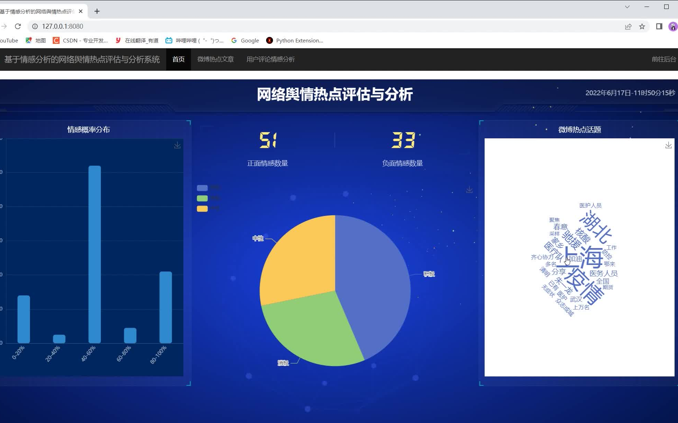Viewport: 678px width, 423px height.
Task: Maximize the browser window
Action: pyautogui.click(x=666, y=7)
